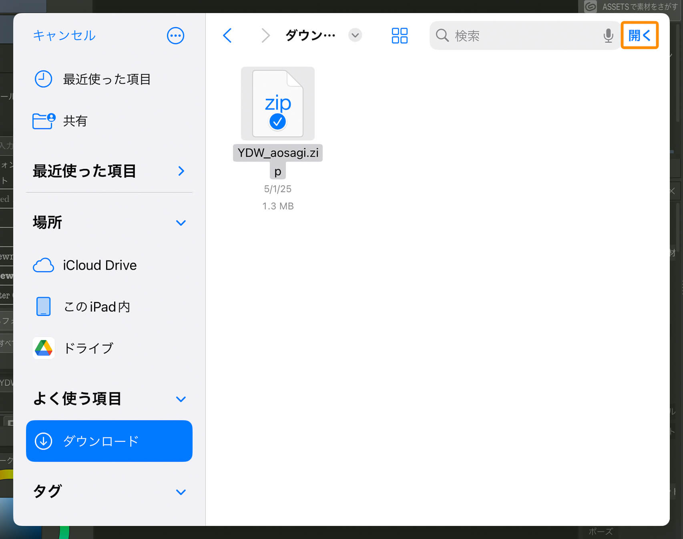Screen dimensions: 683x539
Task: Select the iCloud Drive cloud icon
Action: [43, 265]
